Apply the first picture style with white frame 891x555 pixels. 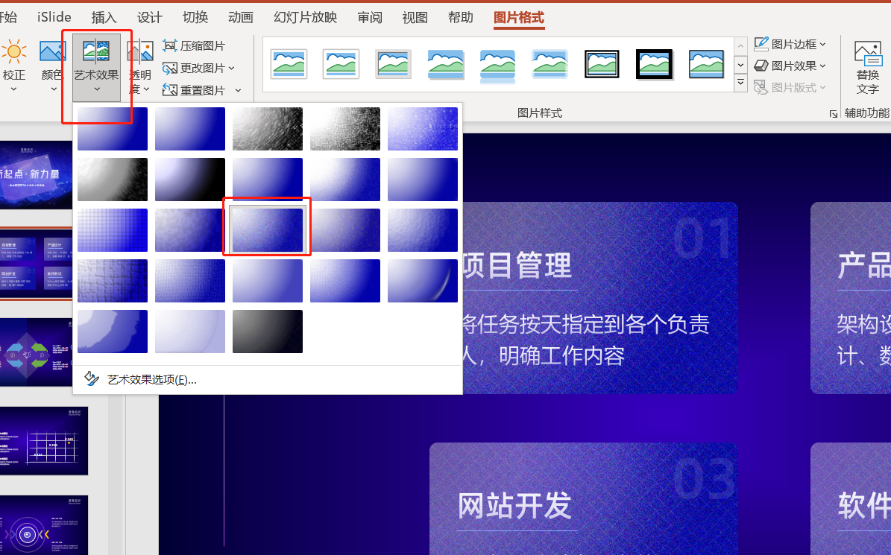click(289, 63)
